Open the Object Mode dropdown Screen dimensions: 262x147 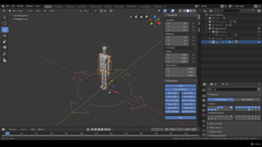click(x=17, y=11)
